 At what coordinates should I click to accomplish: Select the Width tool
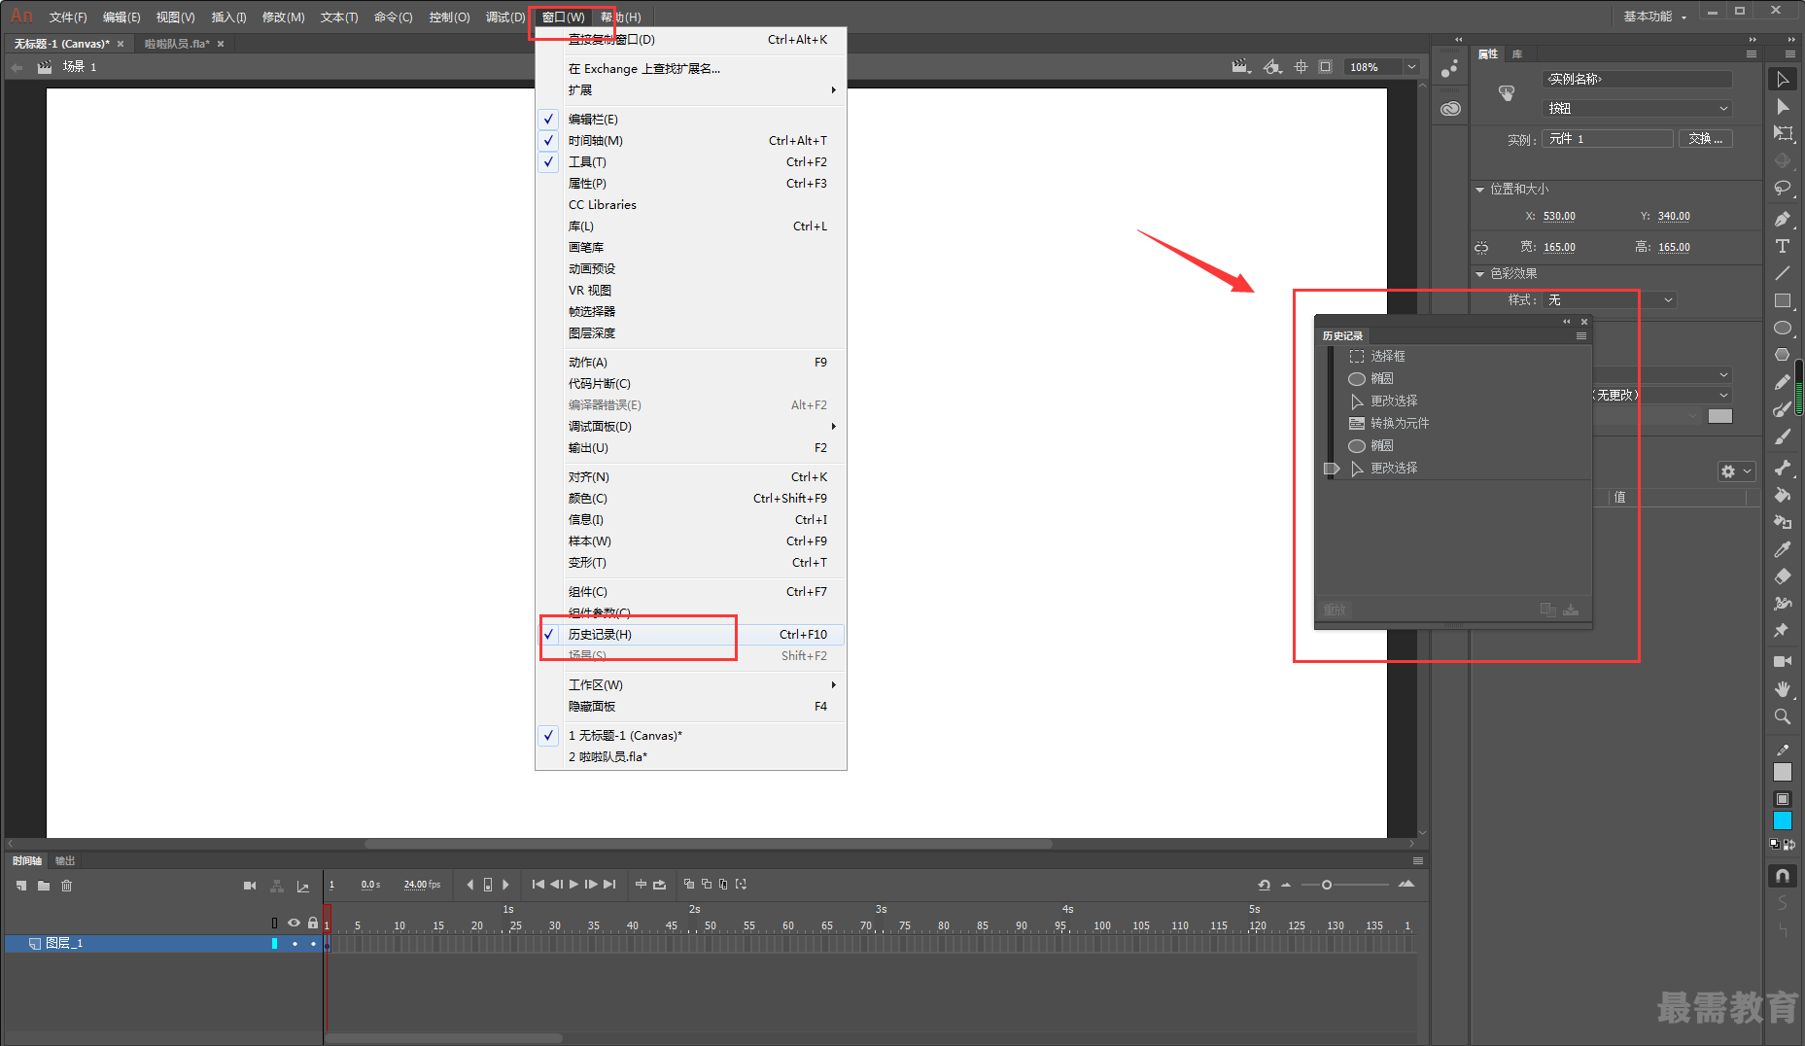(x=1782, y=604)
